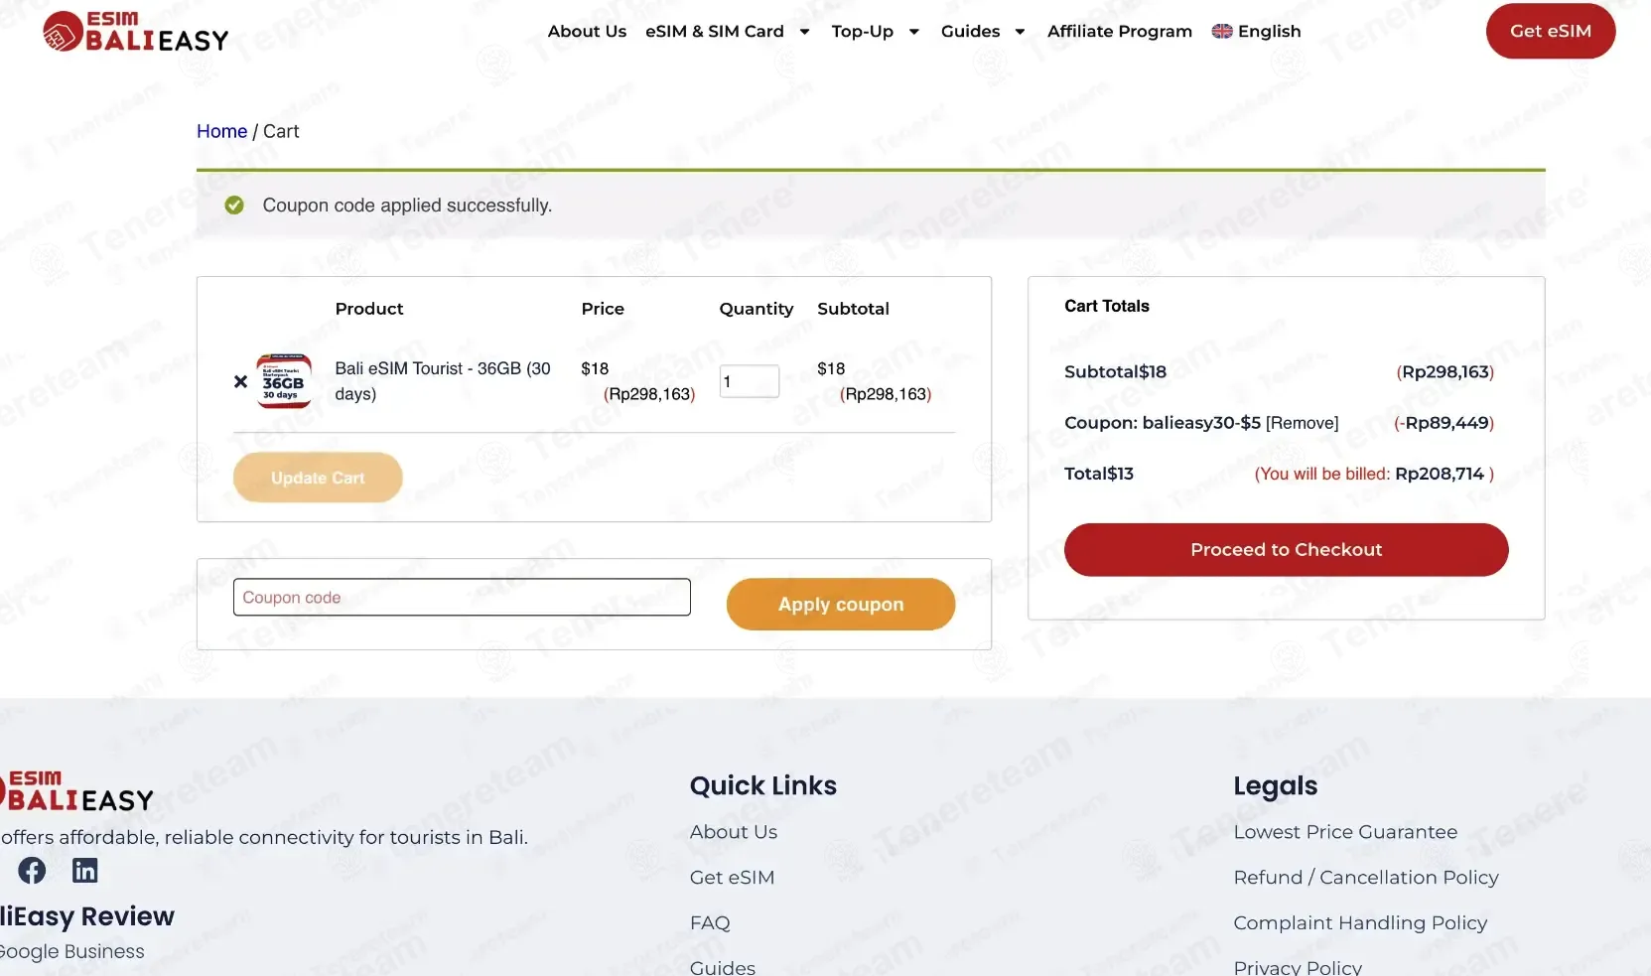Expand the eSIM & SIM Card dropdown arrow

point(804,32)
